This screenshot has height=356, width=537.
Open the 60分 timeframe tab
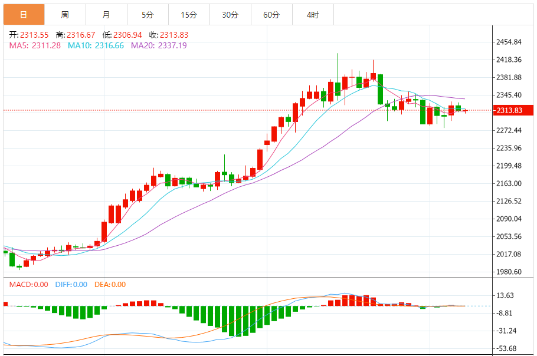coord(271,15)
